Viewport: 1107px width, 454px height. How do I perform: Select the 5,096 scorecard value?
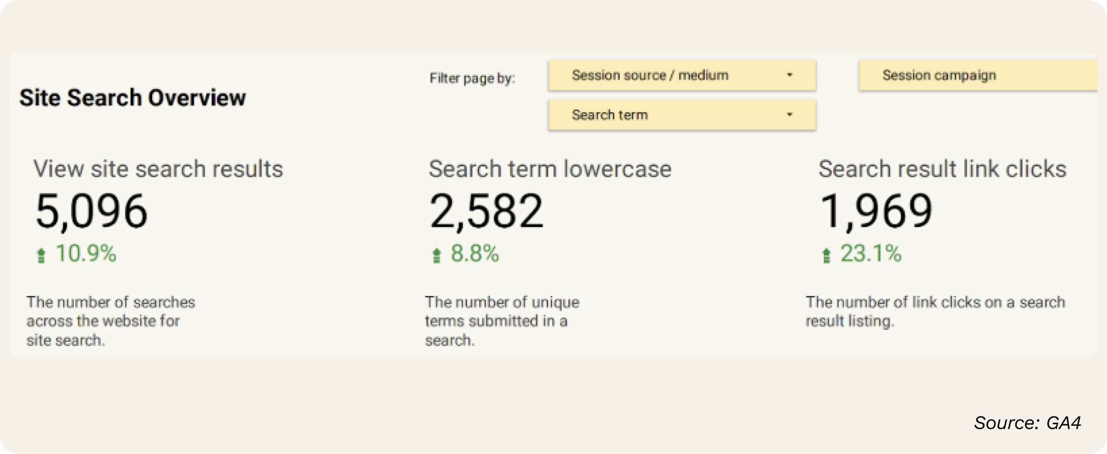pyautogui.click(x=91, y=211)
